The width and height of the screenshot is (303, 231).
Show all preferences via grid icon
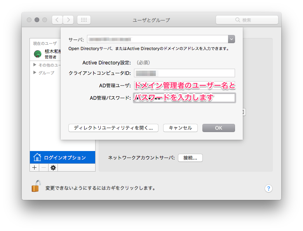84,20
